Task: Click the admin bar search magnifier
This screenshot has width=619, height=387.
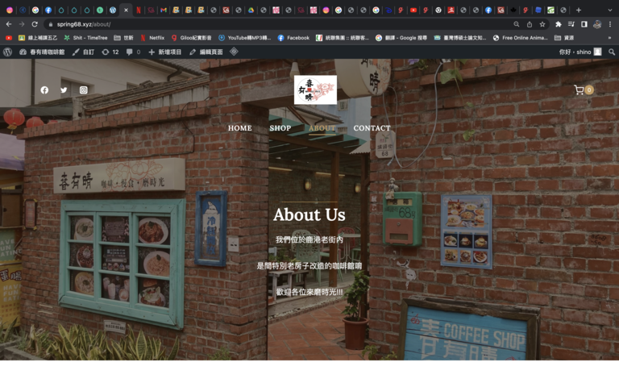Action: tap(611, 52)
